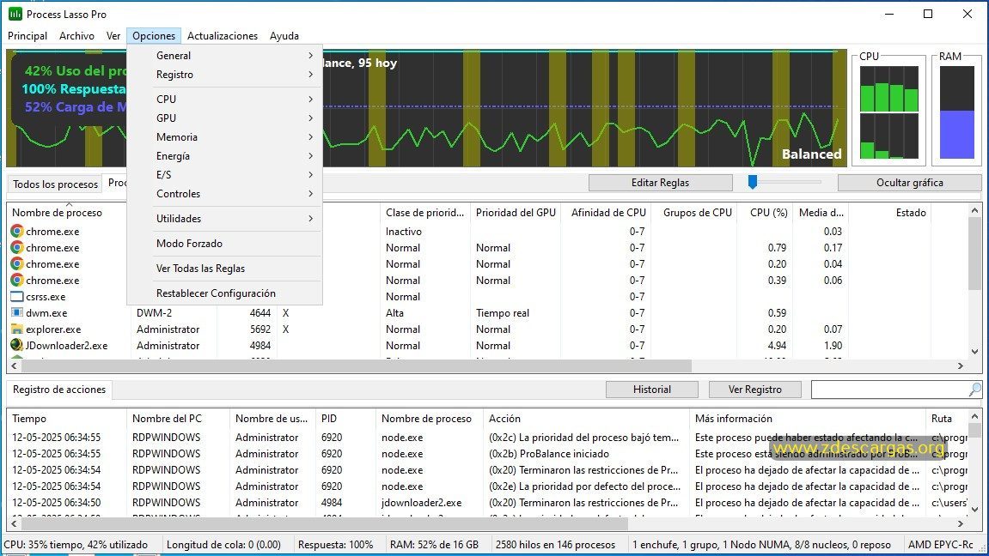Choose Ver Todas las Reglas

[224, 269]
